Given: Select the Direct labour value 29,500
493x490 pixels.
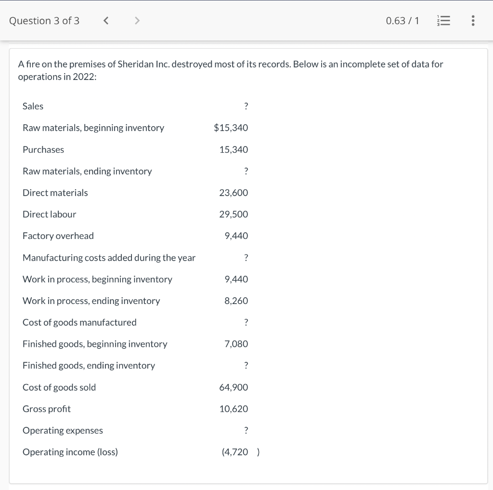Looking at the screenshot, I should point(234,214).
